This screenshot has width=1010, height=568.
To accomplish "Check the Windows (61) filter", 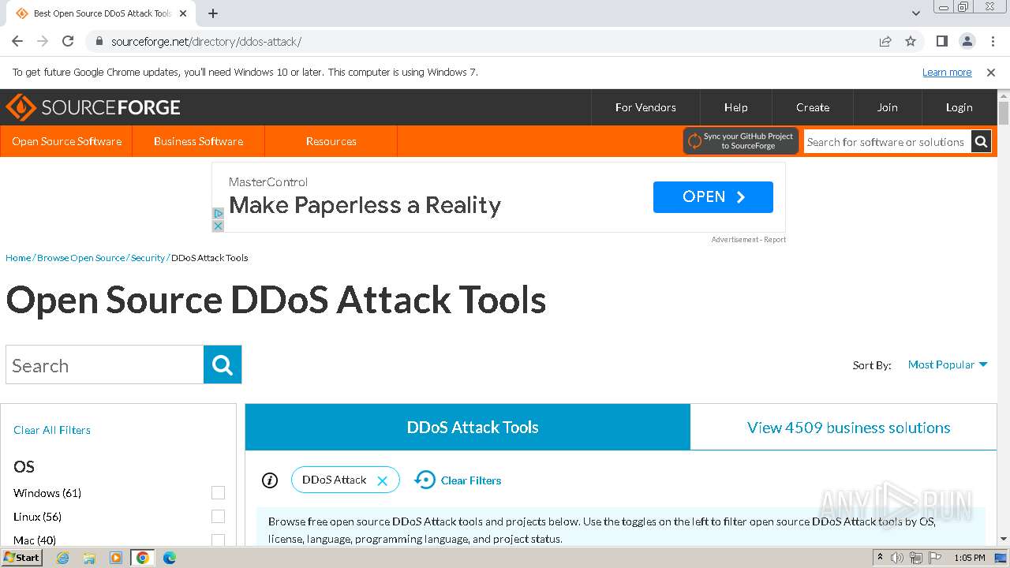I will pyautogui.click(x=218, y=493).
